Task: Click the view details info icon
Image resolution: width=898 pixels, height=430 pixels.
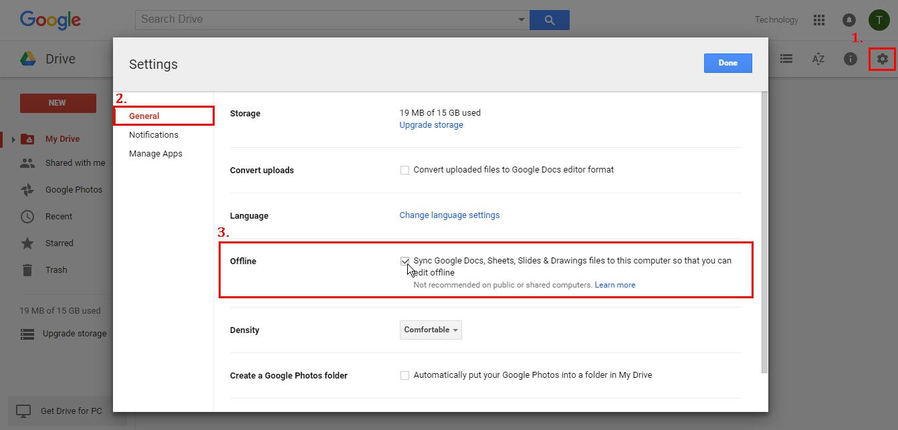Action: click(850, 59)
